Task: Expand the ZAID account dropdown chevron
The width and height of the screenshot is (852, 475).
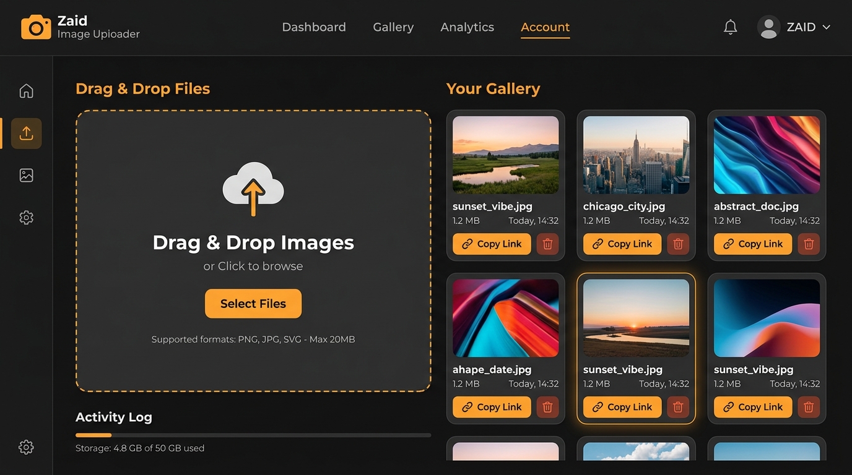Action: click(x=826, y=27)
